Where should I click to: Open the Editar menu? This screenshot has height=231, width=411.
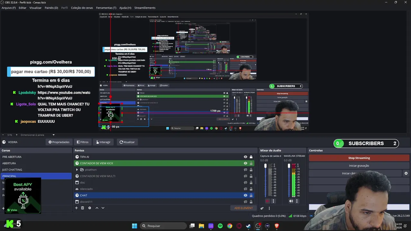(x=22, y=8)
